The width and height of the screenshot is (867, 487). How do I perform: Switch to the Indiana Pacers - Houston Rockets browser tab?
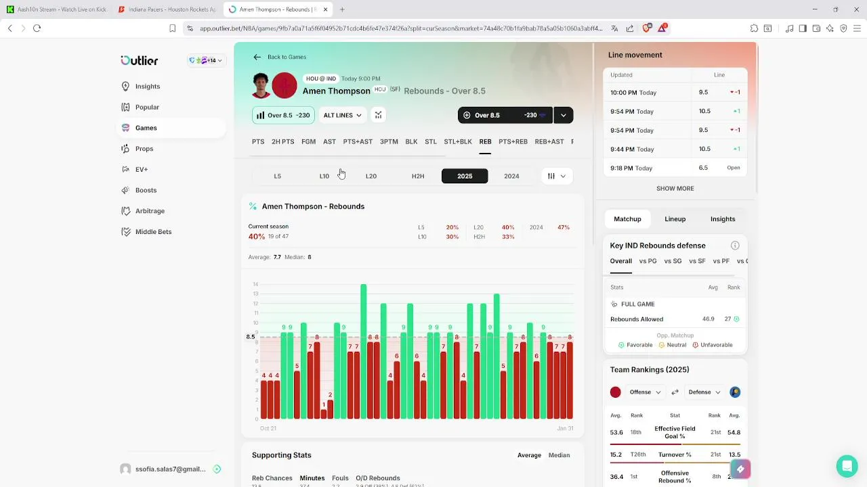tap(167, 9)
